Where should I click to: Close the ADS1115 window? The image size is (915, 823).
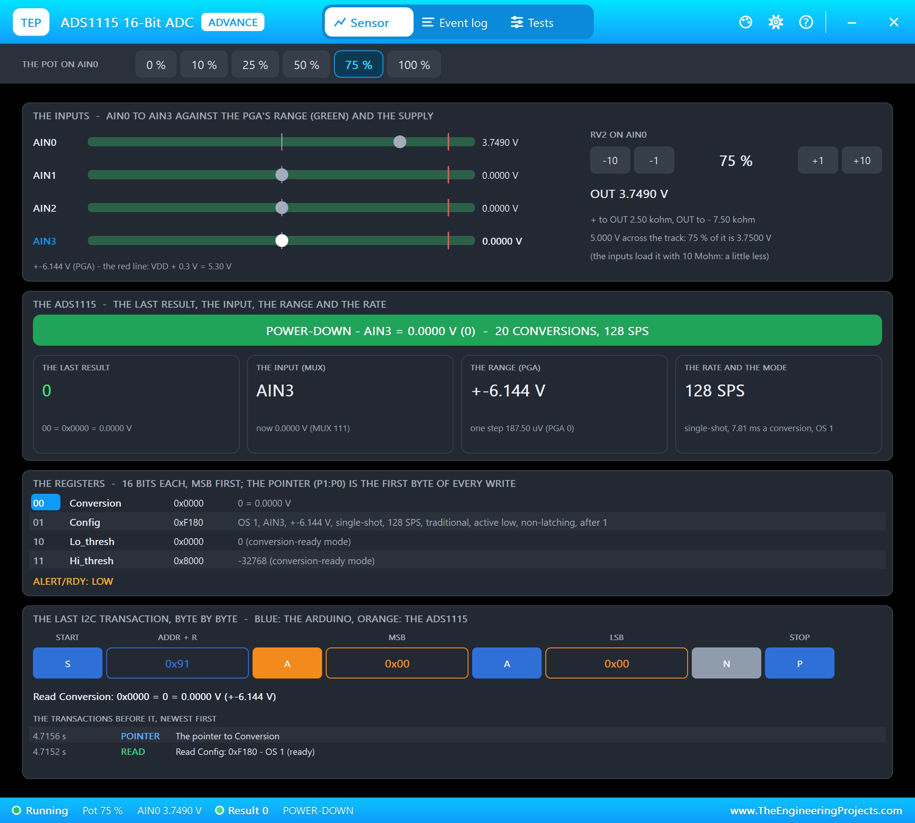pos(894,22)
